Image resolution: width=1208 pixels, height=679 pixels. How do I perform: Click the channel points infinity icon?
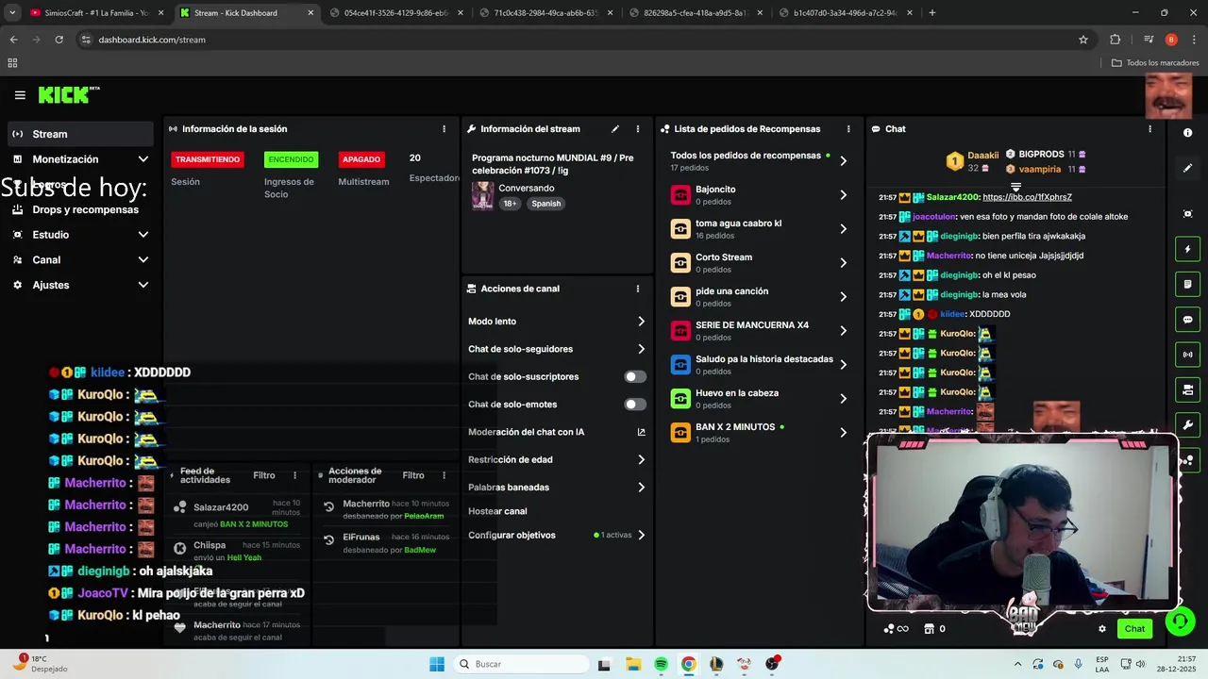pyautogui.click(x=896, y=629)
